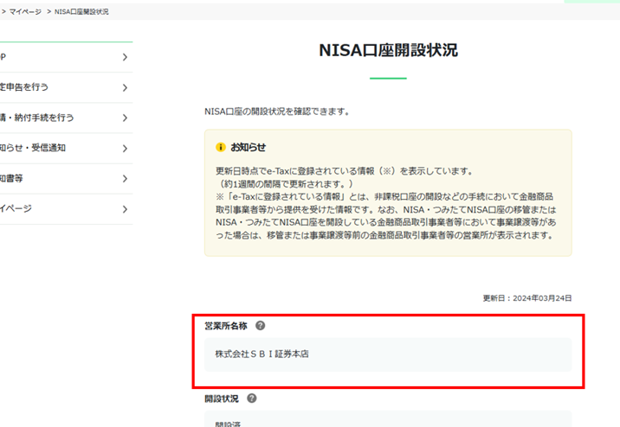Click the 株式会社ＳＢＩ証券本店 office name field
This screenshot has height=427, width=620.
pyautogui.click(x=387, y=354)
